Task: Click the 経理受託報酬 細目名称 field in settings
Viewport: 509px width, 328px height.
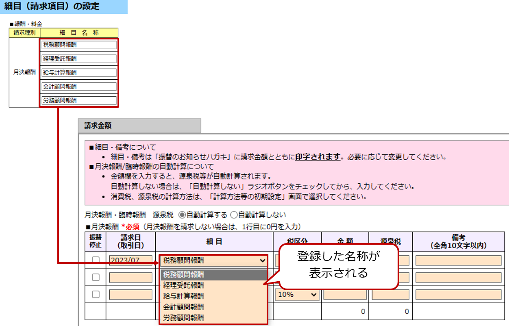Action: pyautogui.click(x=79, y=59)
